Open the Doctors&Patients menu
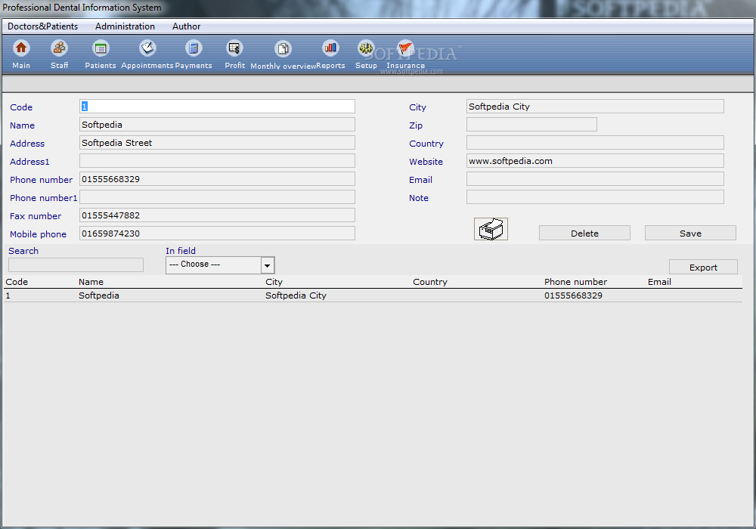The width and height of the screenshot is (756, 529). [x=42, y=26]
